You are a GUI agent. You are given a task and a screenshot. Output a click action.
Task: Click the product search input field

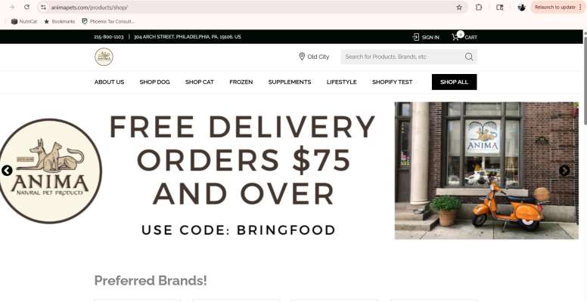[402, 57]
